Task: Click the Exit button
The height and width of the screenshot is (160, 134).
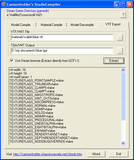Action: coord(118,154)
